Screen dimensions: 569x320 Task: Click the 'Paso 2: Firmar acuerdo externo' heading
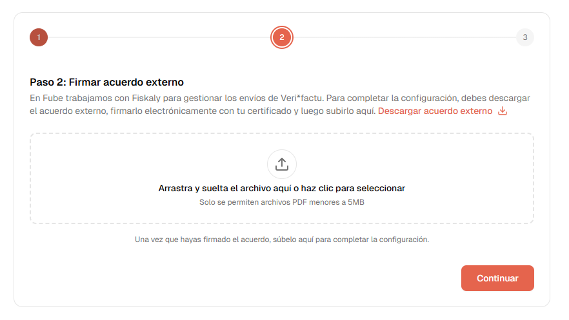(107, 82)
